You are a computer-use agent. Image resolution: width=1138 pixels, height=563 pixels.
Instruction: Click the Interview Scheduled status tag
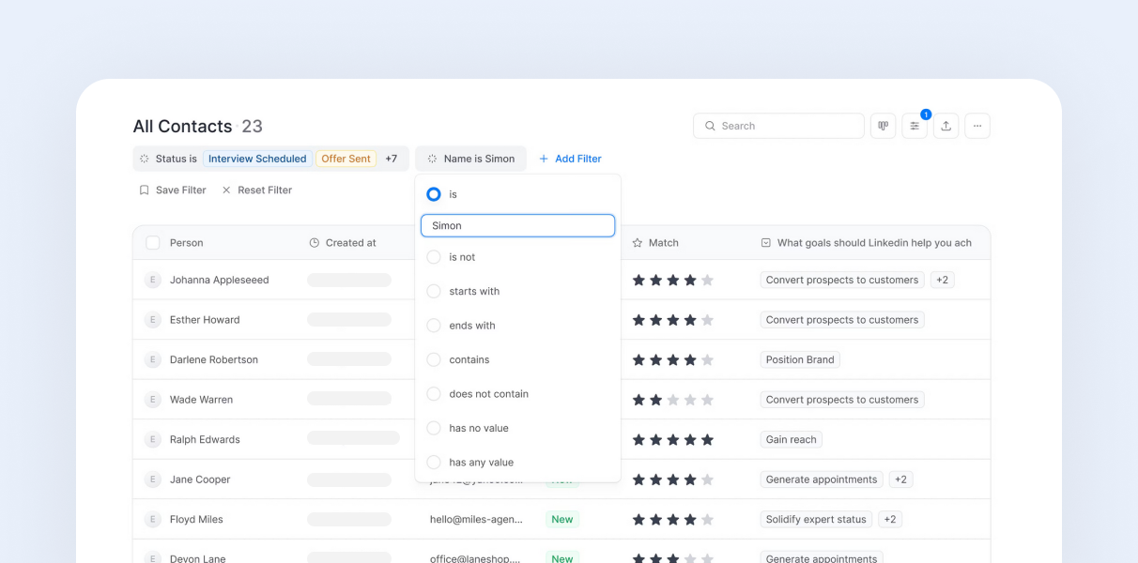257,159
